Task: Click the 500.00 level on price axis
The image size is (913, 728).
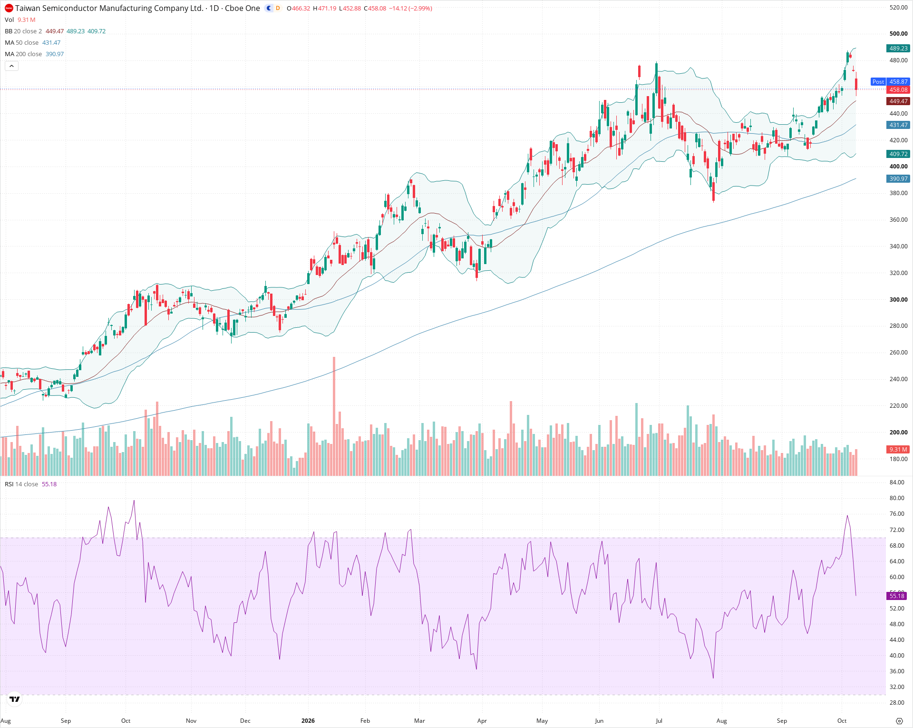Action: pyautogui.click(x=898, y=33)
